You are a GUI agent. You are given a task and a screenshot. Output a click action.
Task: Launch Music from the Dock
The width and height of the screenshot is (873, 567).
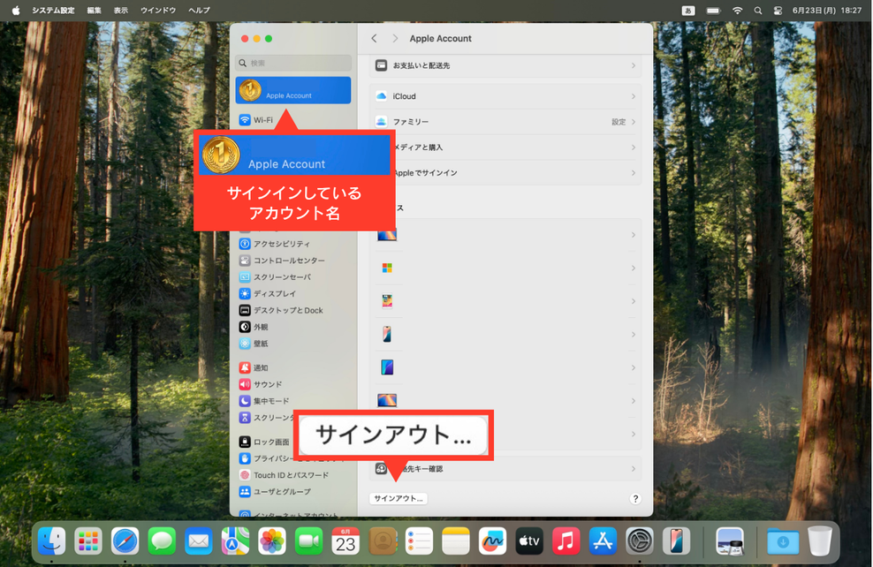coord(566,541)
